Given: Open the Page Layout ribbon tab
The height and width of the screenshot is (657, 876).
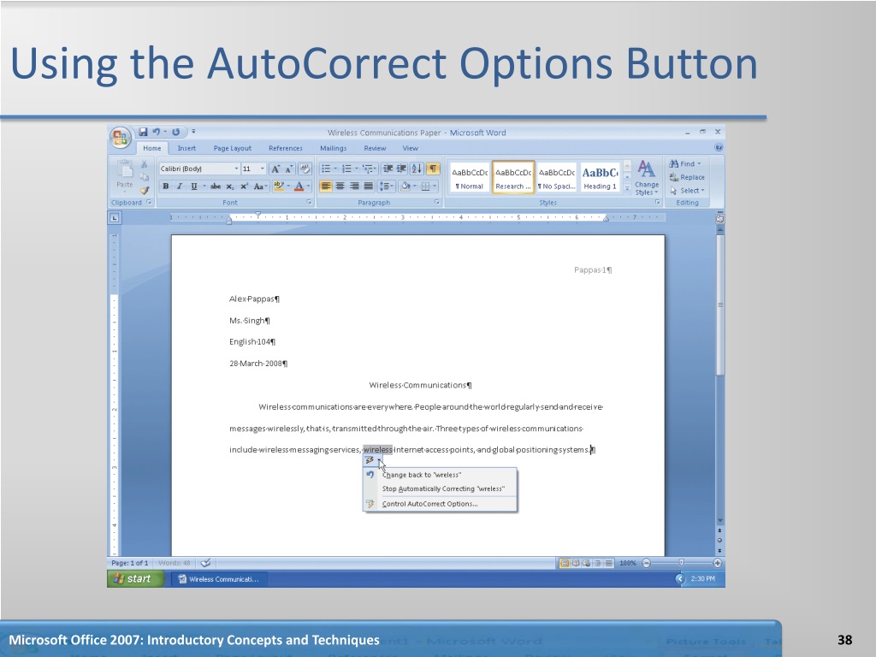Looking at the screenshot, I should click(233, 148).
